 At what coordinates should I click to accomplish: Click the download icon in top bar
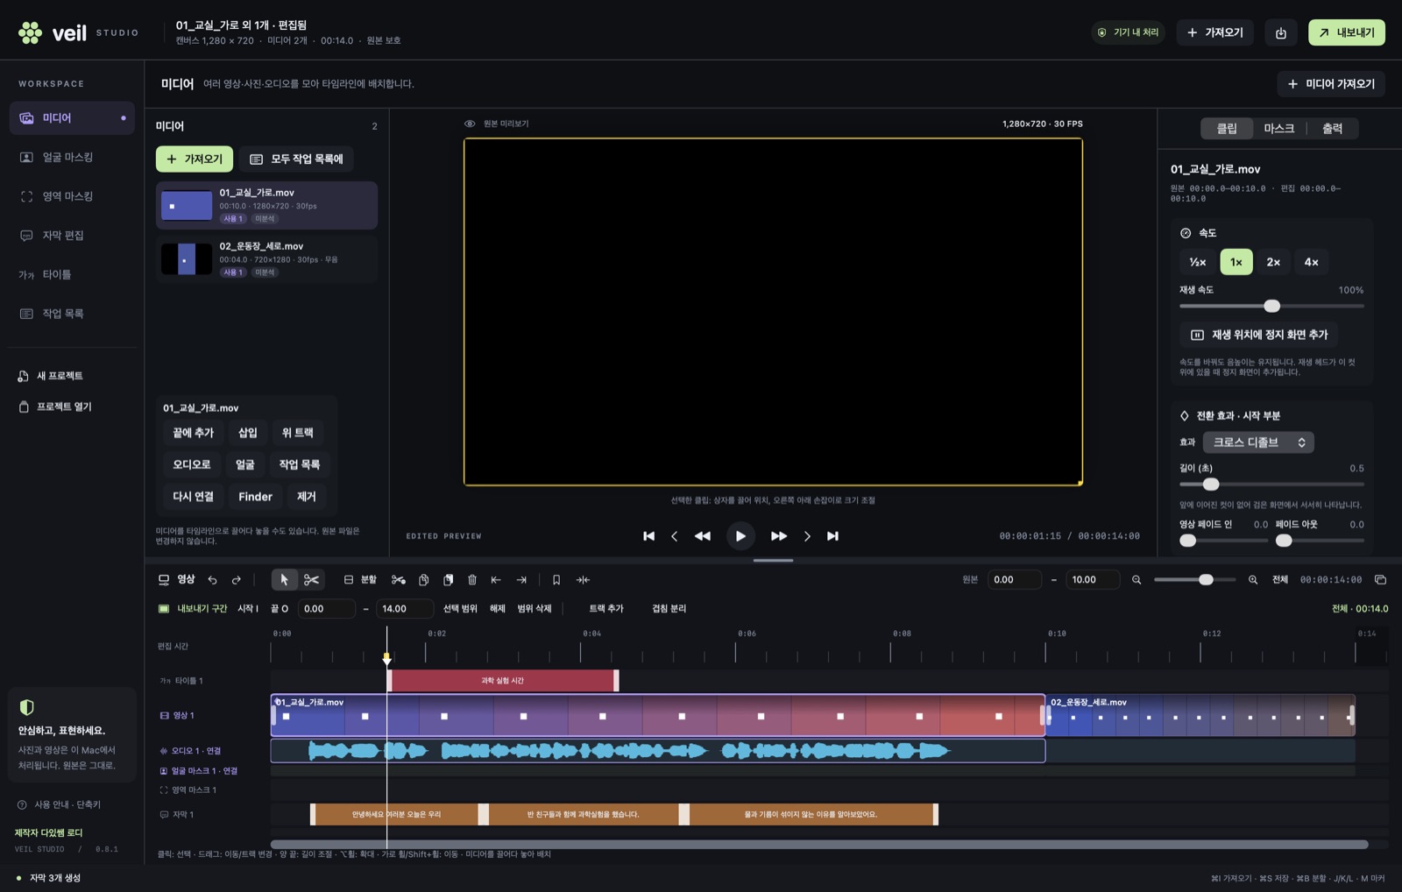[1281, 32]
